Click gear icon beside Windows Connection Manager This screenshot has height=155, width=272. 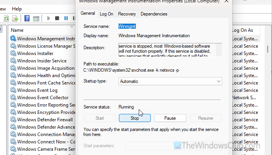tap(13, 134)
